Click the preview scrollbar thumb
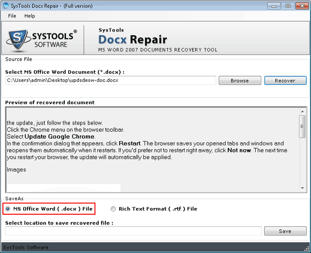 [302, 126]
